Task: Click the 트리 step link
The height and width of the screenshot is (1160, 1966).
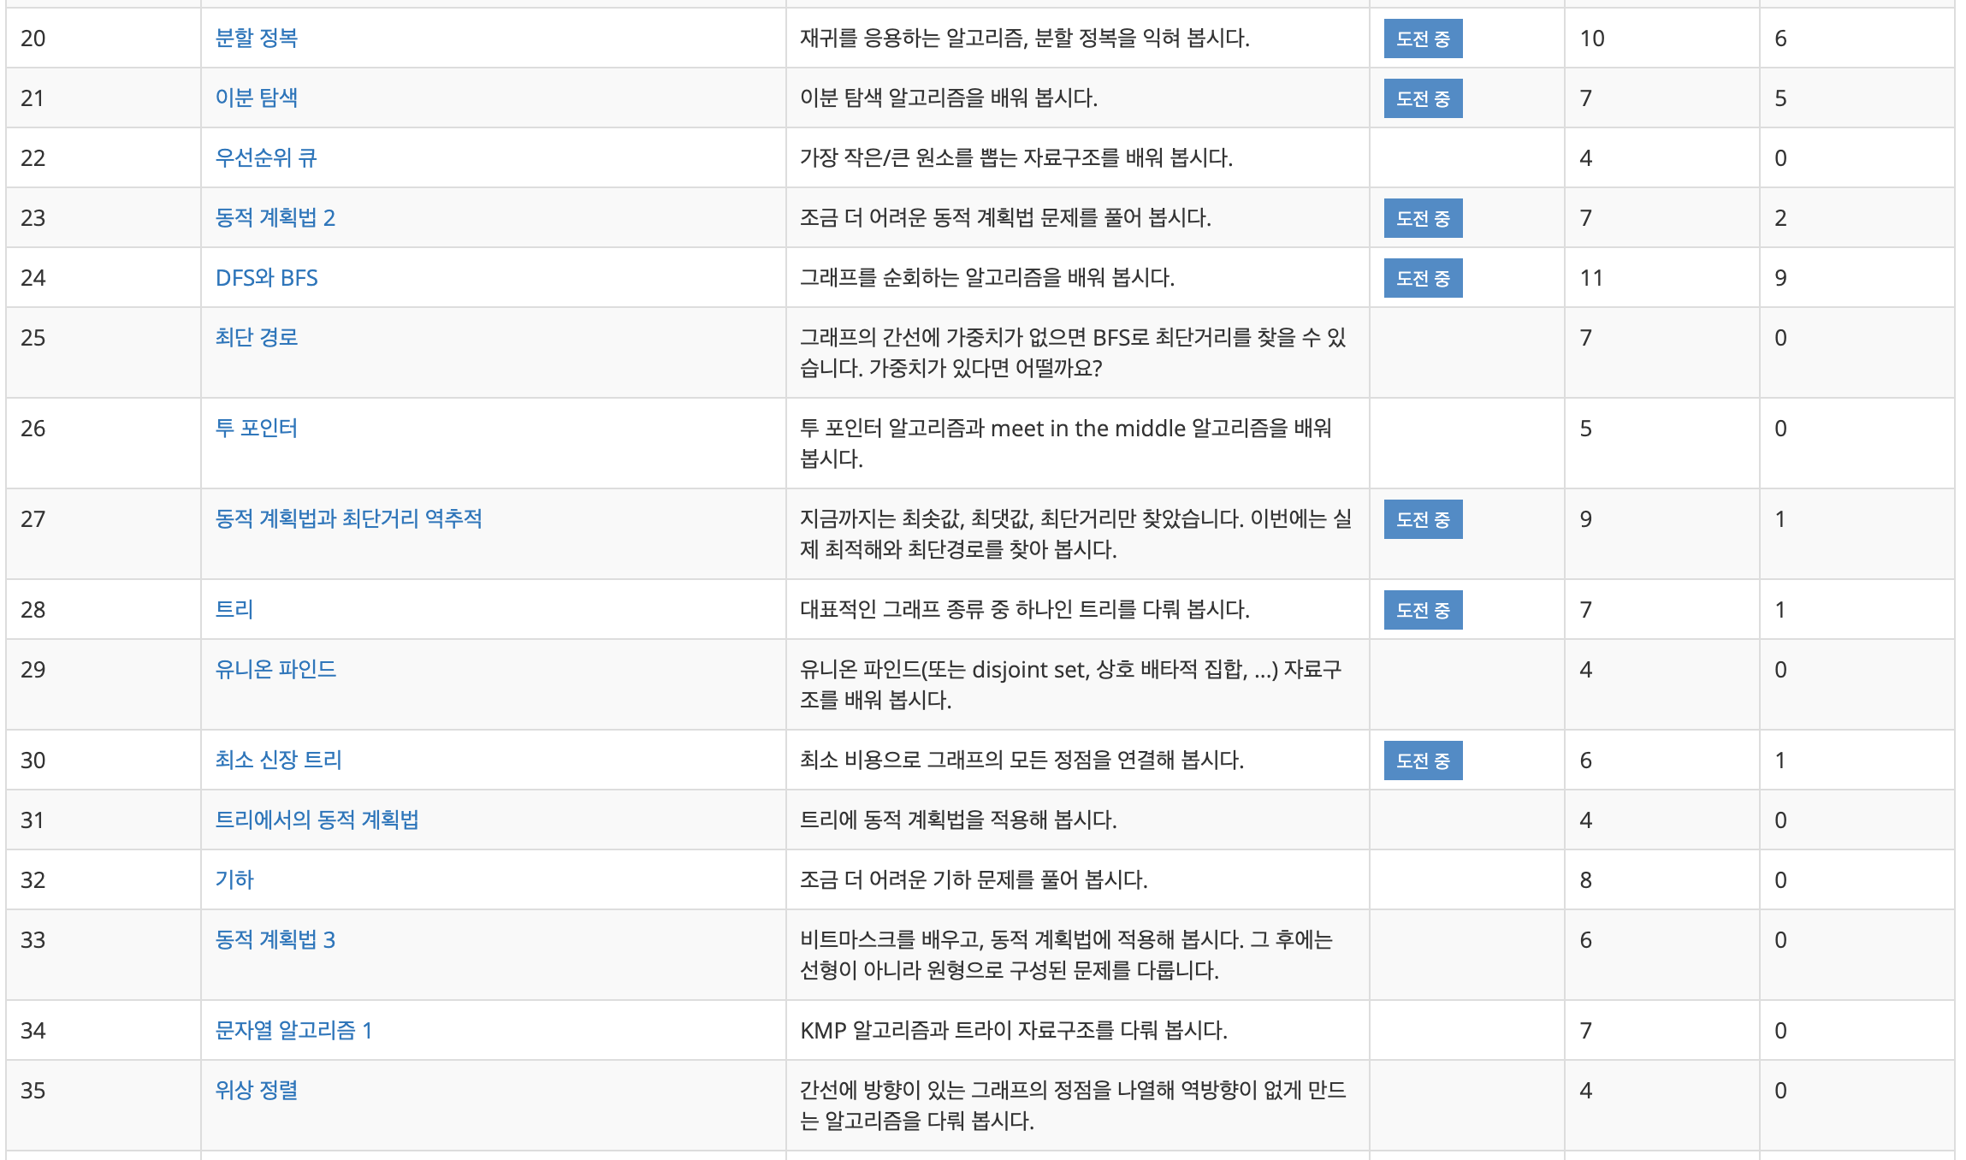Action: pos(234,609)
